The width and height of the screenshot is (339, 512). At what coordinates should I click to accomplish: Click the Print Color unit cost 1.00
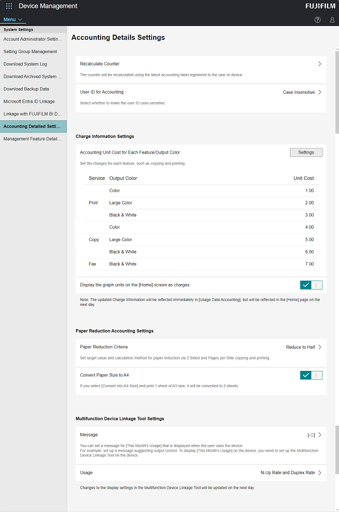click(309, 191)
